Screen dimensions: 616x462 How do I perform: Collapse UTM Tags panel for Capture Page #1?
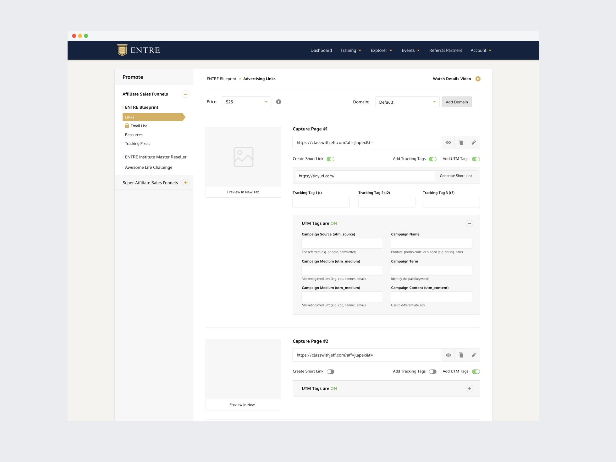469,223
